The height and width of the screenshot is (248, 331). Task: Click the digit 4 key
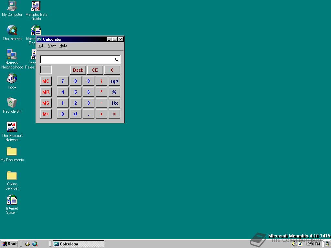pyautogui.click(x=62, y=92)
